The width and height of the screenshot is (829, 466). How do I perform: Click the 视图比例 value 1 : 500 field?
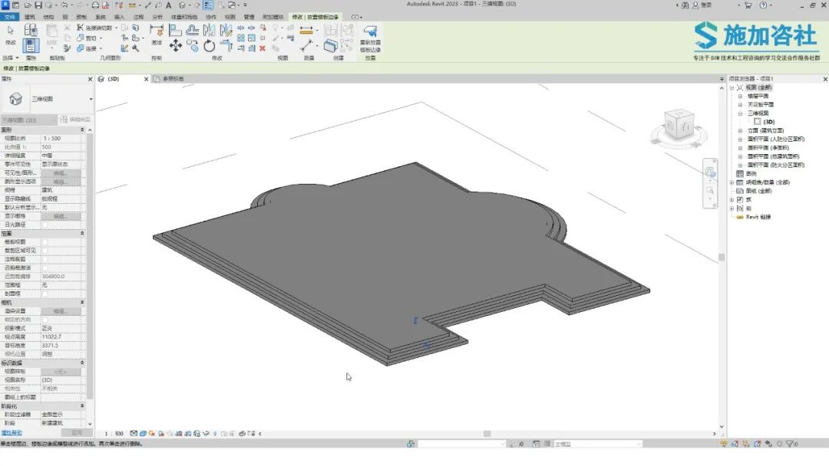[x=62, y=138]
